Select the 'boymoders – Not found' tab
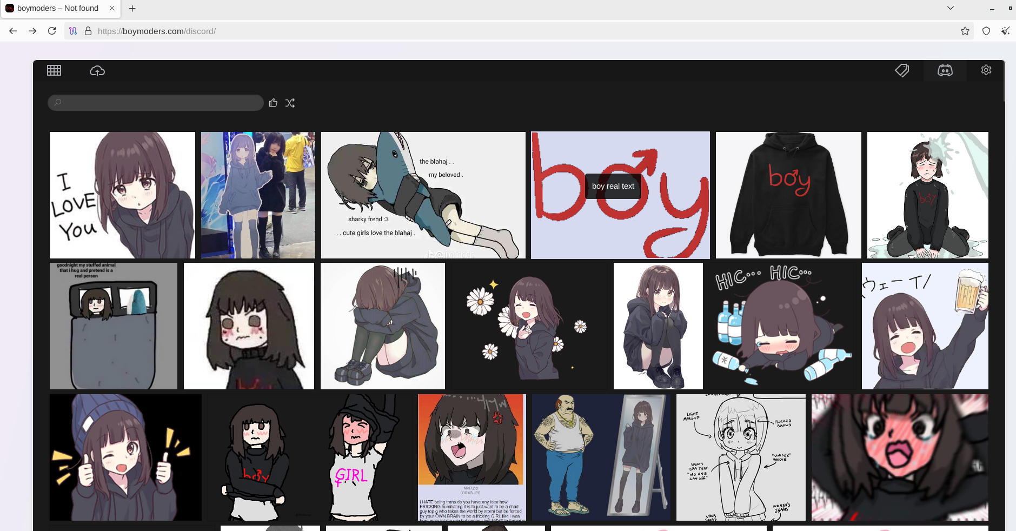 (57, 8)
